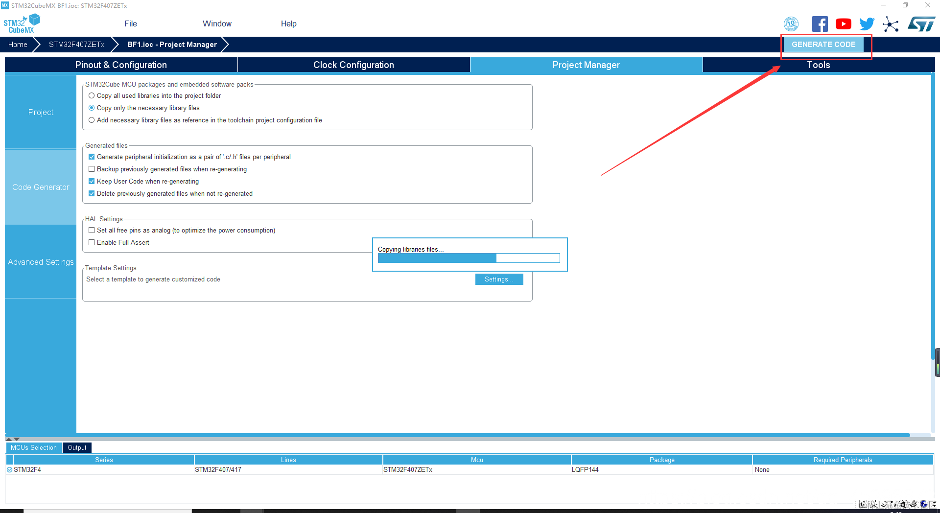This screenshot has height=513, width=940.
Task: Select the STM32F4 series cell
Action: [104, 469]
